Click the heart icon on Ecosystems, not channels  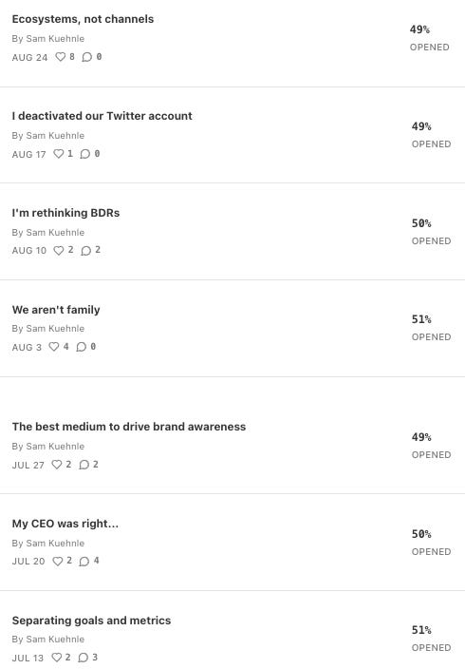pos(61,57)
